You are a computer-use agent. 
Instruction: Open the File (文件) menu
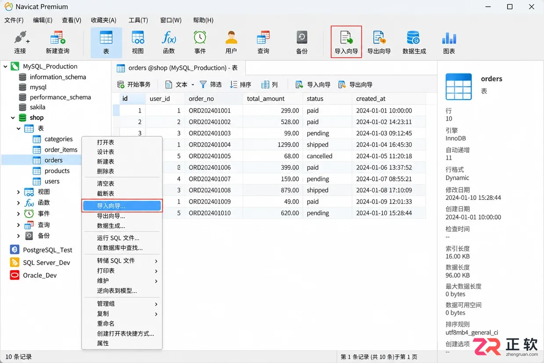pyautogui.click(x=14, y=20)
